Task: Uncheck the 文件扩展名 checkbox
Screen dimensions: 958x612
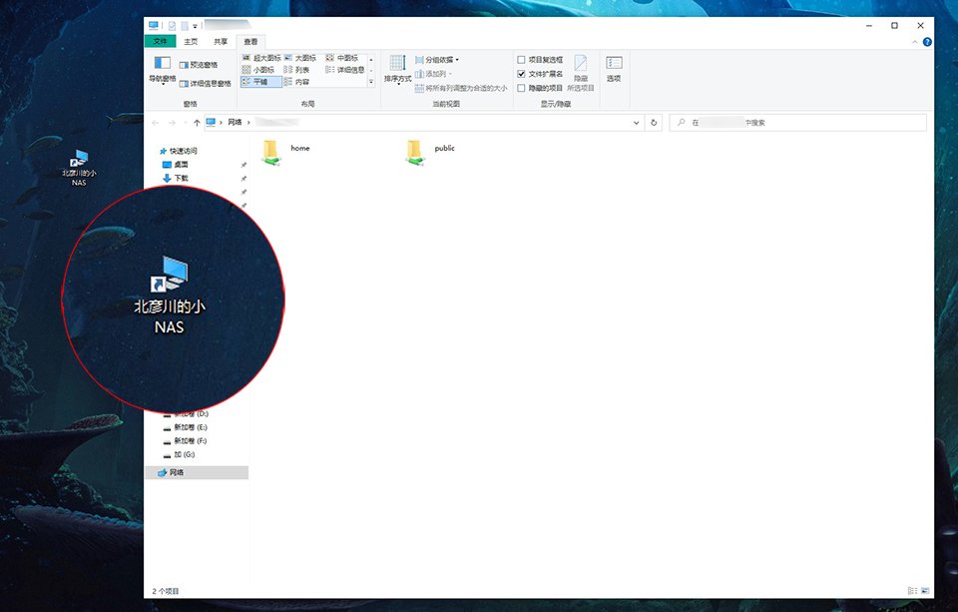Action: [521, 74]
